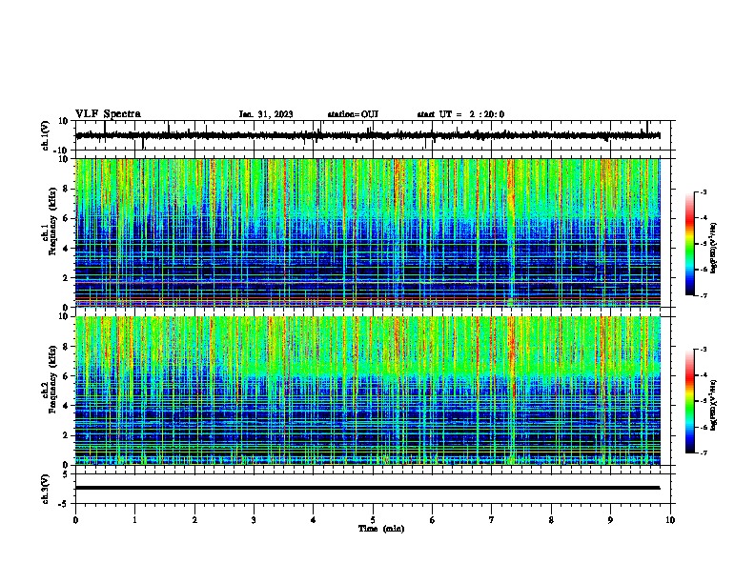Click the "-3" tick on upper color bar

click(x=704, y=192)
